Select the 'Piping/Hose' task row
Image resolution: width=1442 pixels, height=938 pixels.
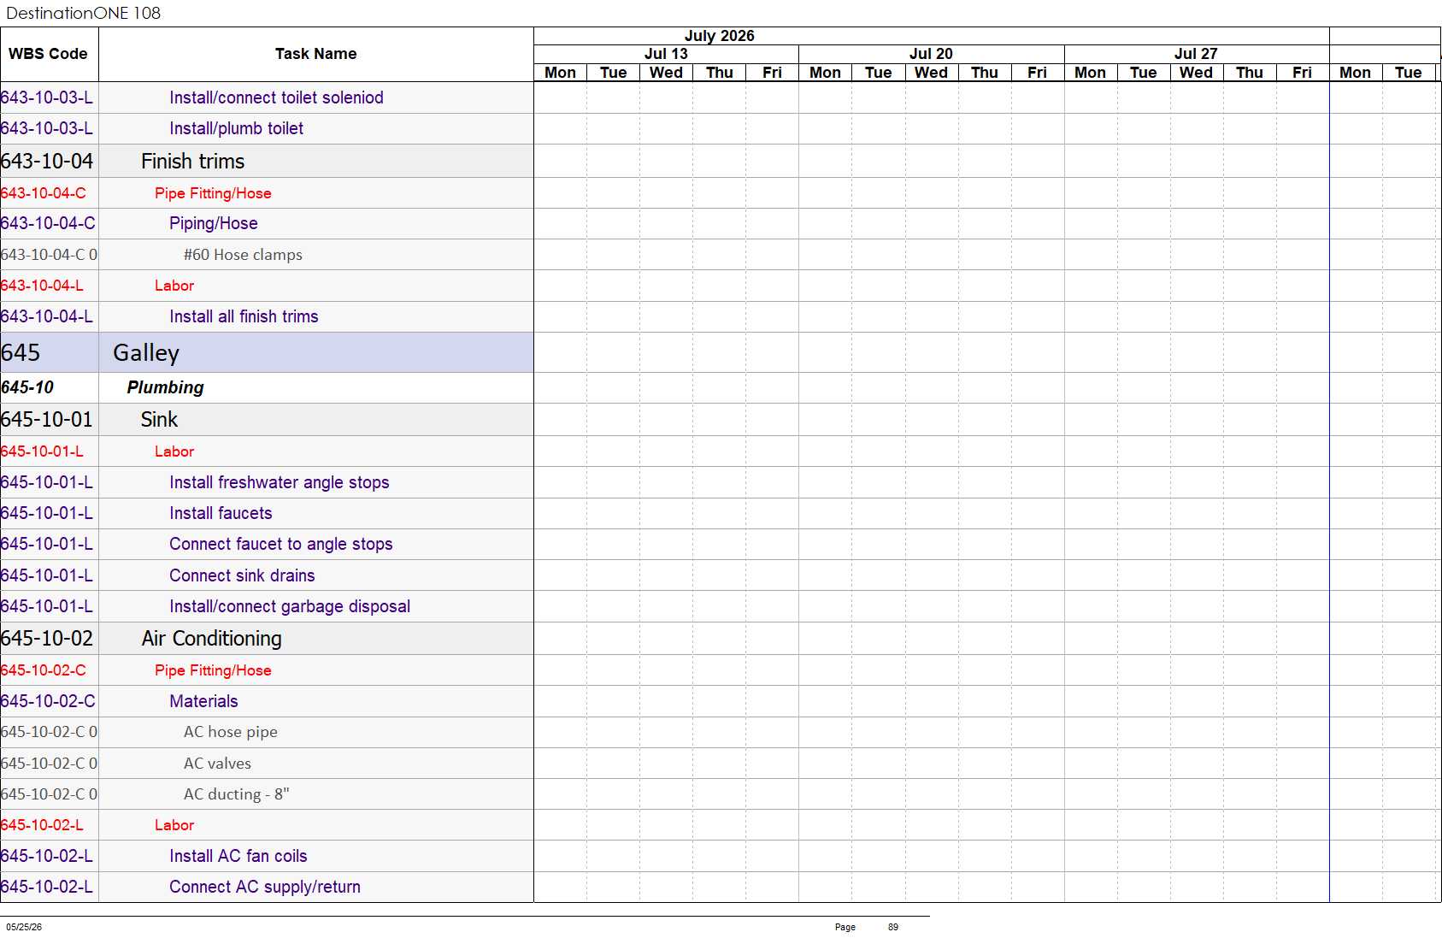coord(213,223)
